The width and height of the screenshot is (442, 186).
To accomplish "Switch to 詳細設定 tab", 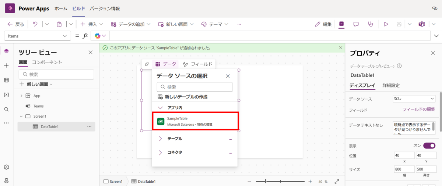I will point(391,85).
